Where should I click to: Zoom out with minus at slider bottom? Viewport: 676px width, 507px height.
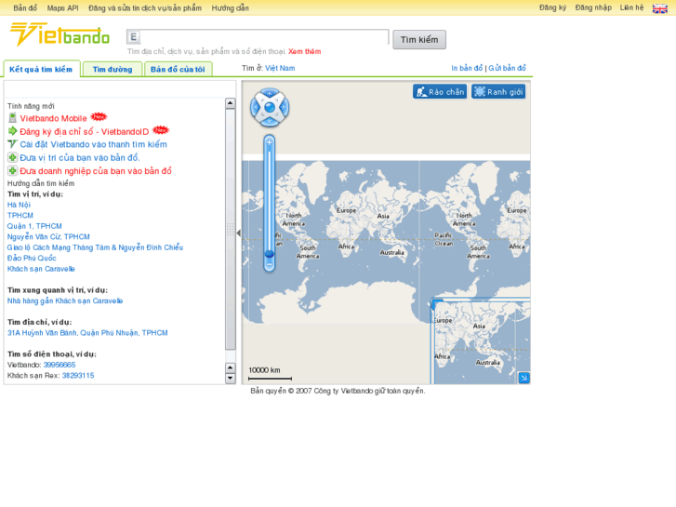[x=270, y=266]
